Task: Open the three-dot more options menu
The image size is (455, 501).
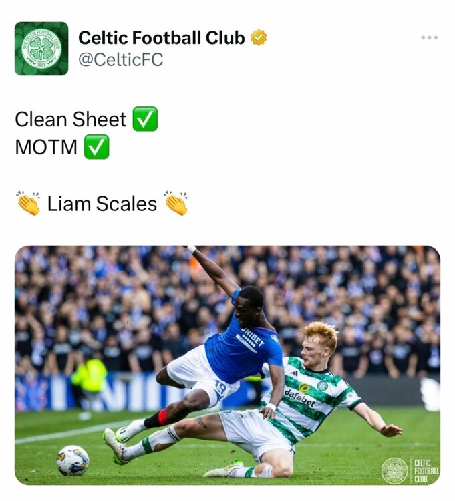Action: [429, 37]
